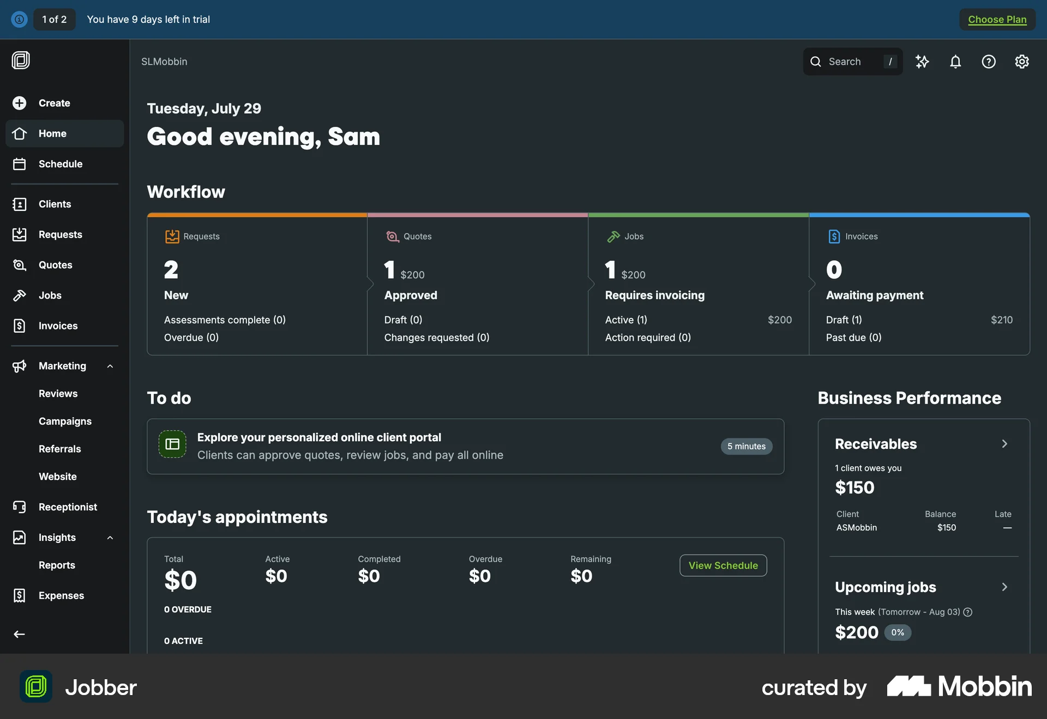Collapse the Insights section chevron
This screenshot has height=719, width=1047.
coord(110,538)
